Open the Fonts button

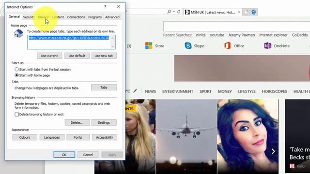78,137
